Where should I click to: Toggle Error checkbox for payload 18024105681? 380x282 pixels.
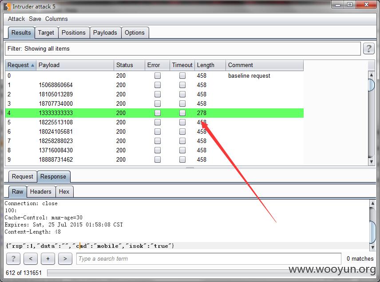click(x=158, y=131)
